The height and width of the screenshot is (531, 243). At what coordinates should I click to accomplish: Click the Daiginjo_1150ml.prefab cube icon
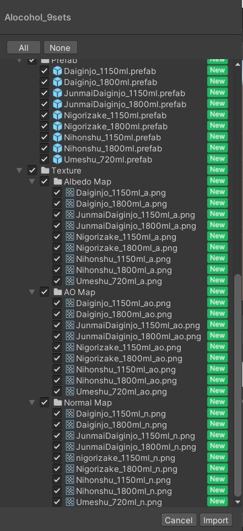click(57, 71)
